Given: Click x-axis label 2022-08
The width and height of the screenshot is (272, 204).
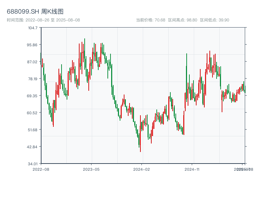Looking at the screenshot, I should point(41,169).
